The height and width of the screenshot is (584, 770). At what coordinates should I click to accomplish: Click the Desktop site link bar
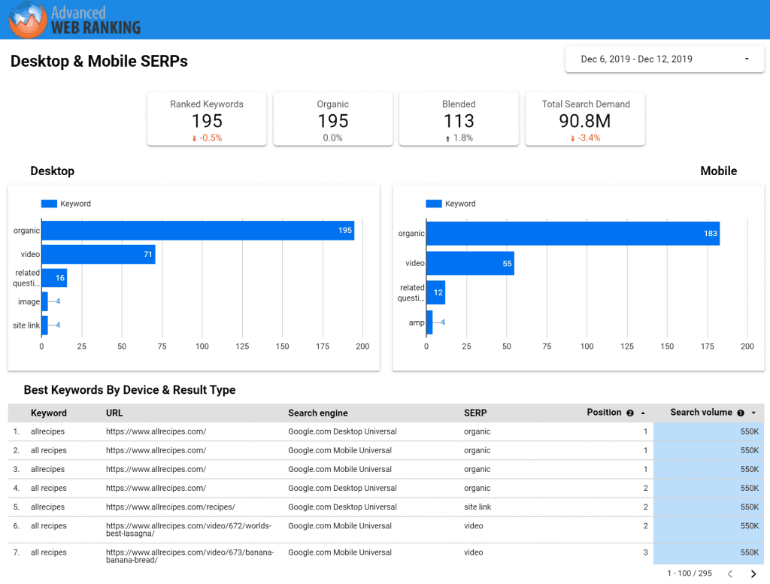pos(44,325)
